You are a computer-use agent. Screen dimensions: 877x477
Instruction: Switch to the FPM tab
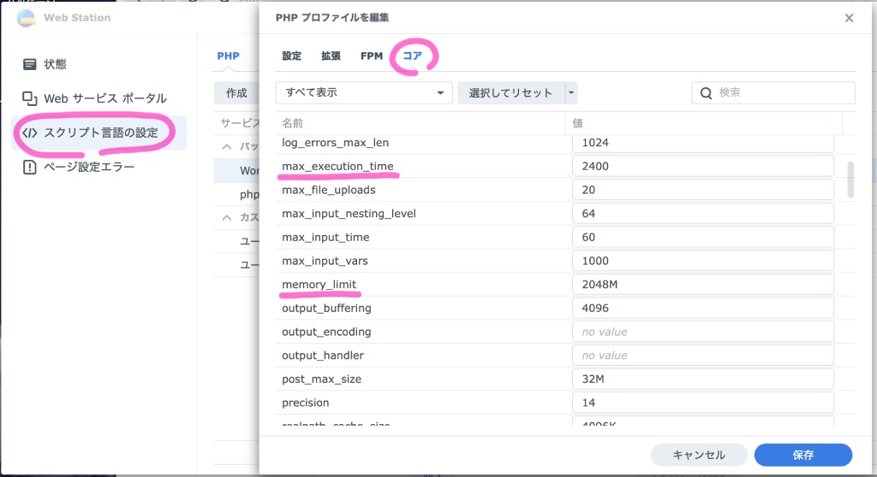[x=372, y=56]
